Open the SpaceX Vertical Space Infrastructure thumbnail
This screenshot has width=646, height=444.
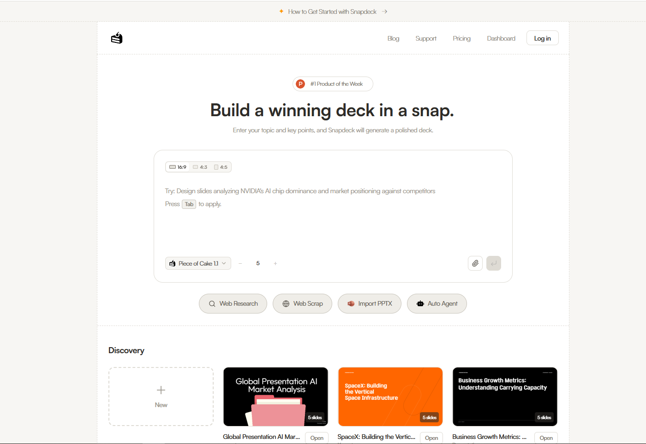point(390,397)
